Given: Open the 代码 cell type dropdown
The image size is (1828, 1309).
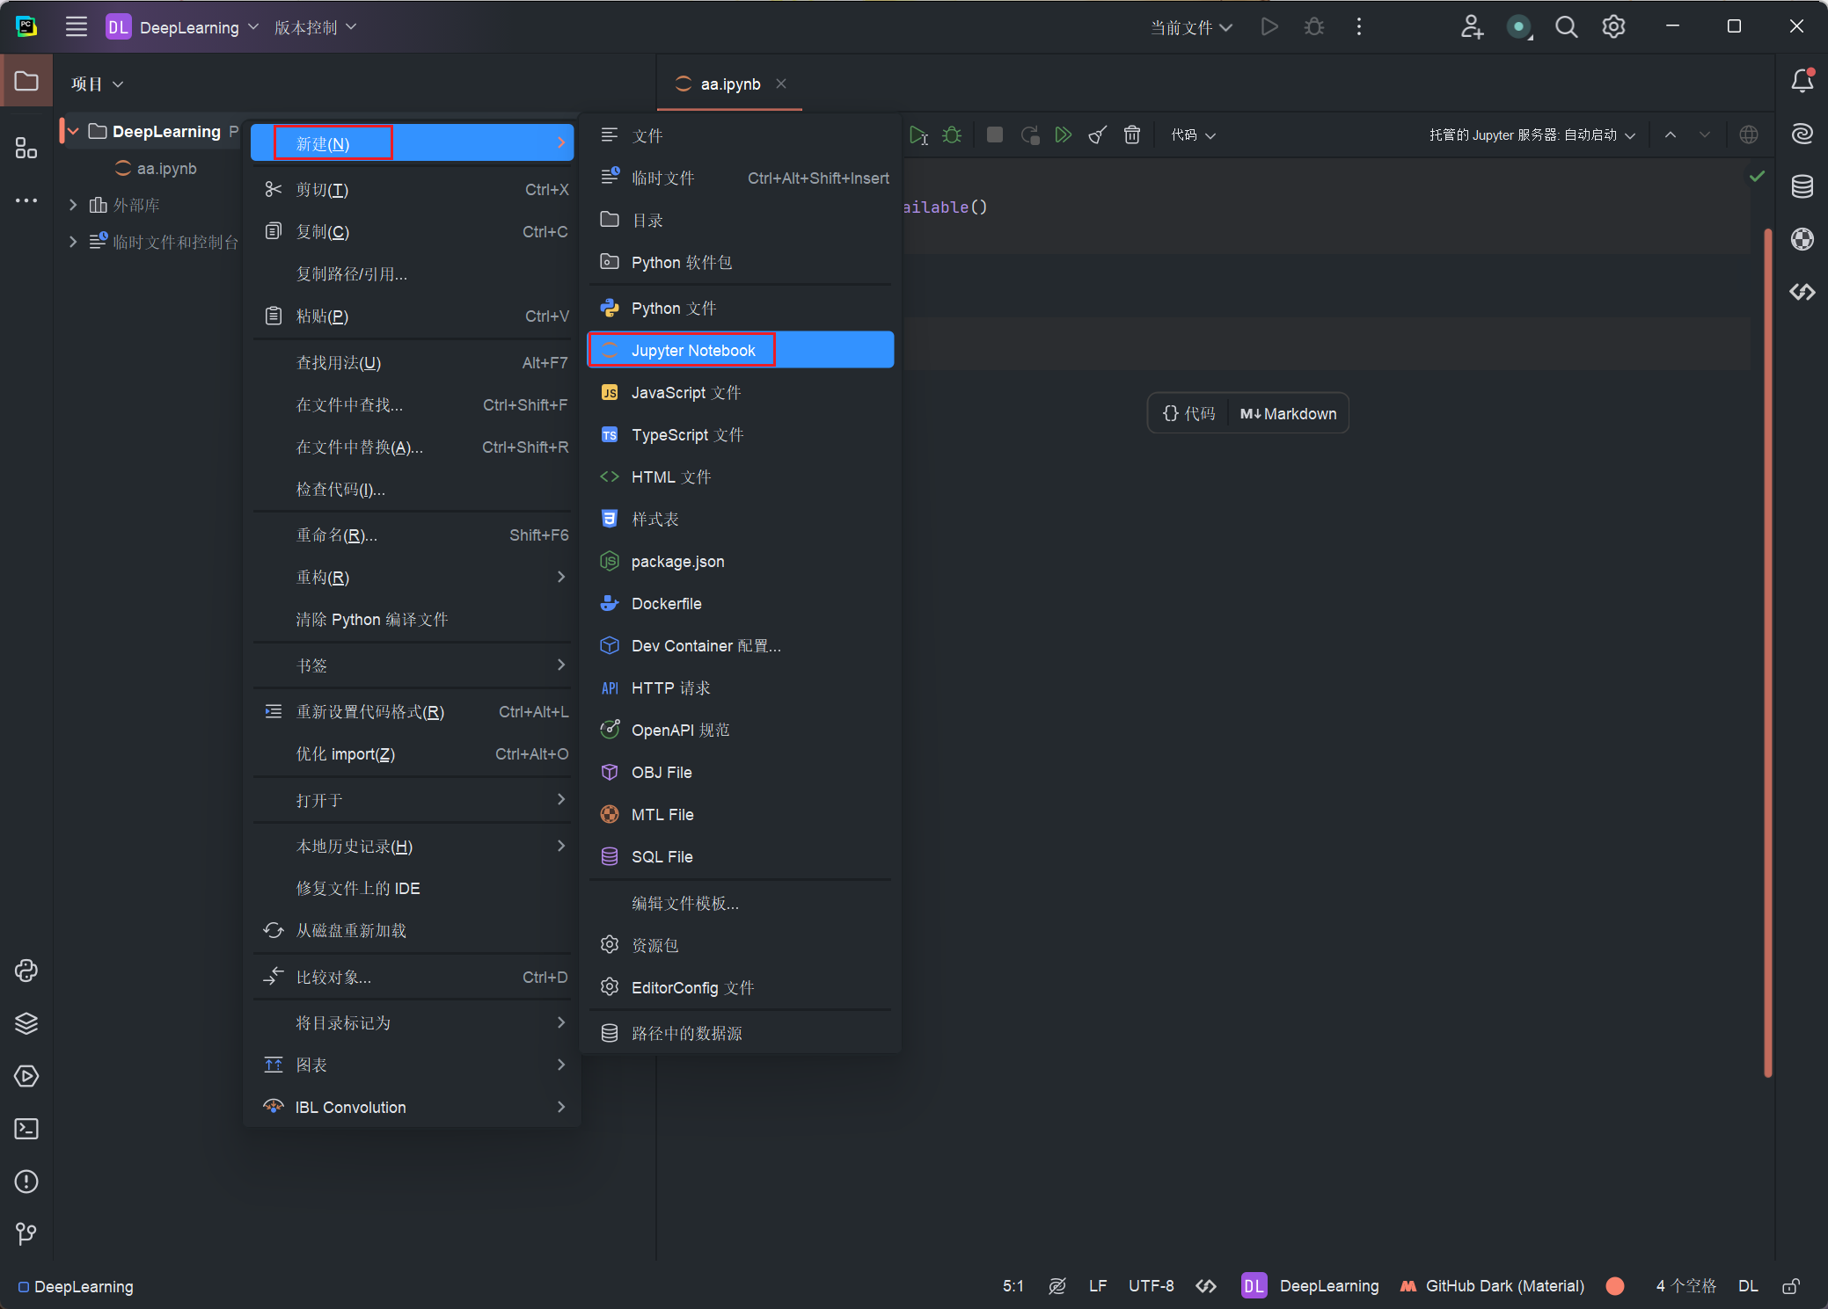Looking at the screenshot, I should coord(1193,135).
